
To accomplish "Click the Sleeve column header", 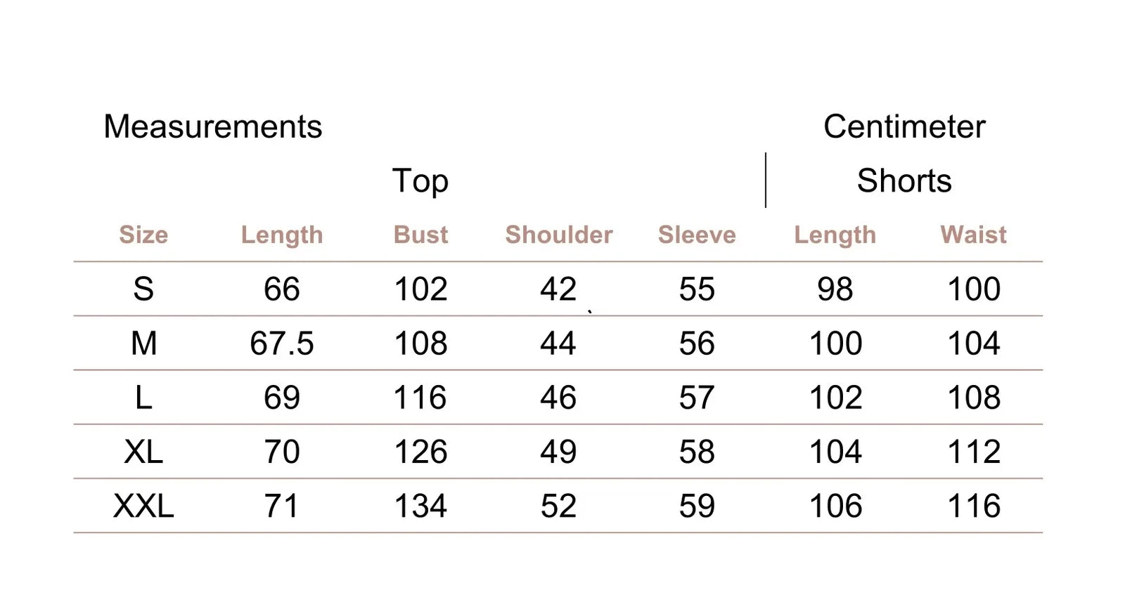I will (697, 235).
